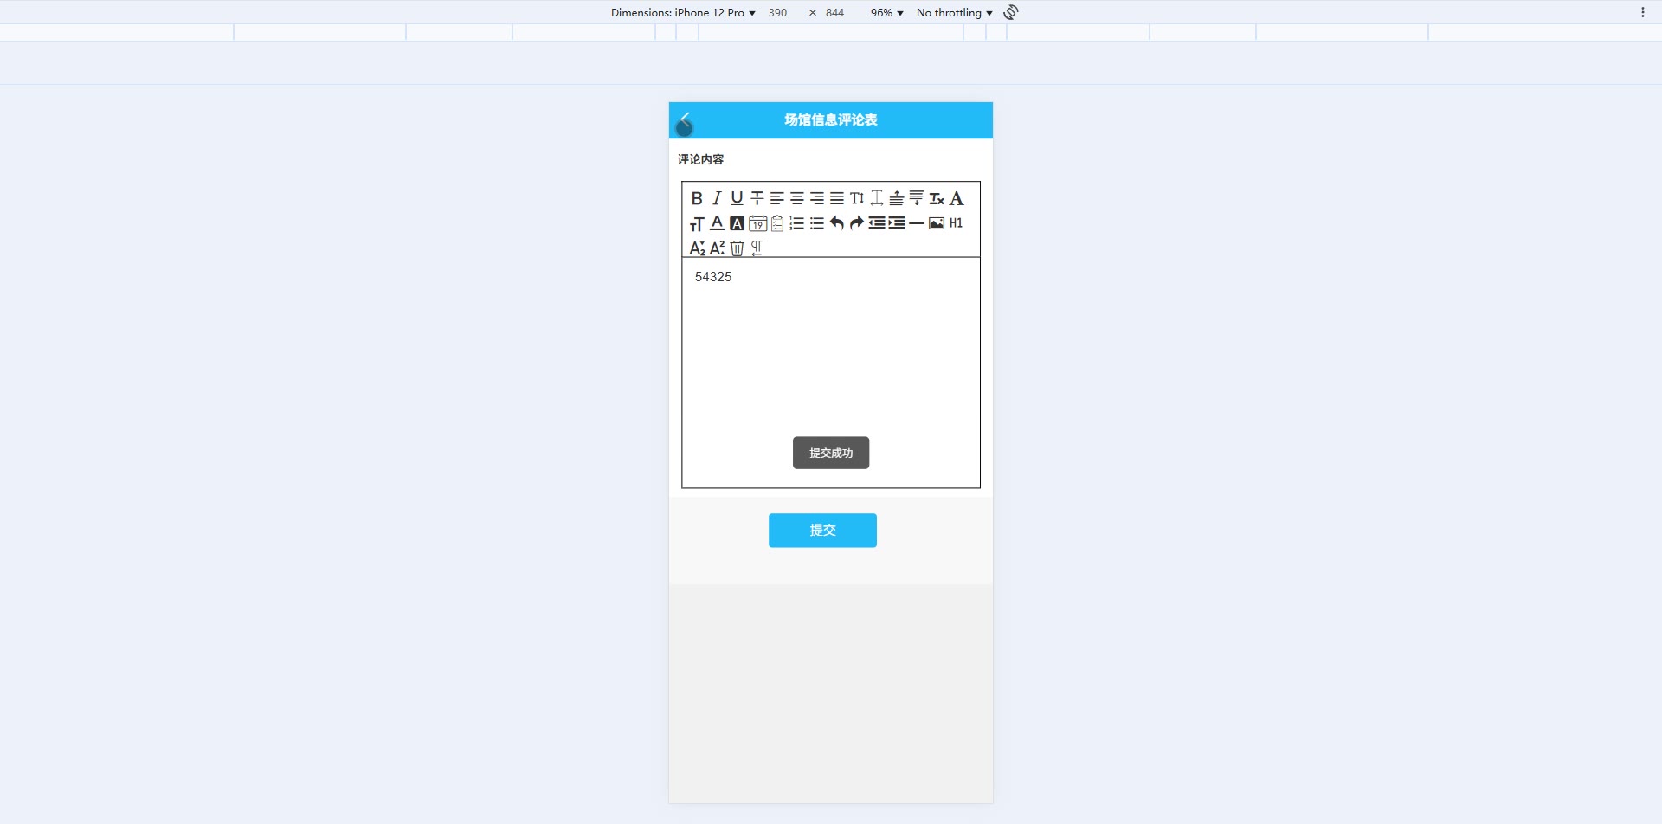This screenshot has width=1662, height=824.
Task: Insert an image into the comment
Action: (936, 223)
